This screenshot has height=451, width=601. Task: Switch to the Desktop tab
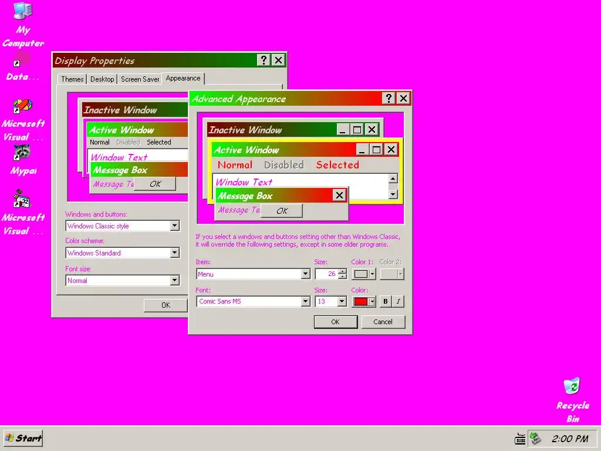(x=102, y=79)
